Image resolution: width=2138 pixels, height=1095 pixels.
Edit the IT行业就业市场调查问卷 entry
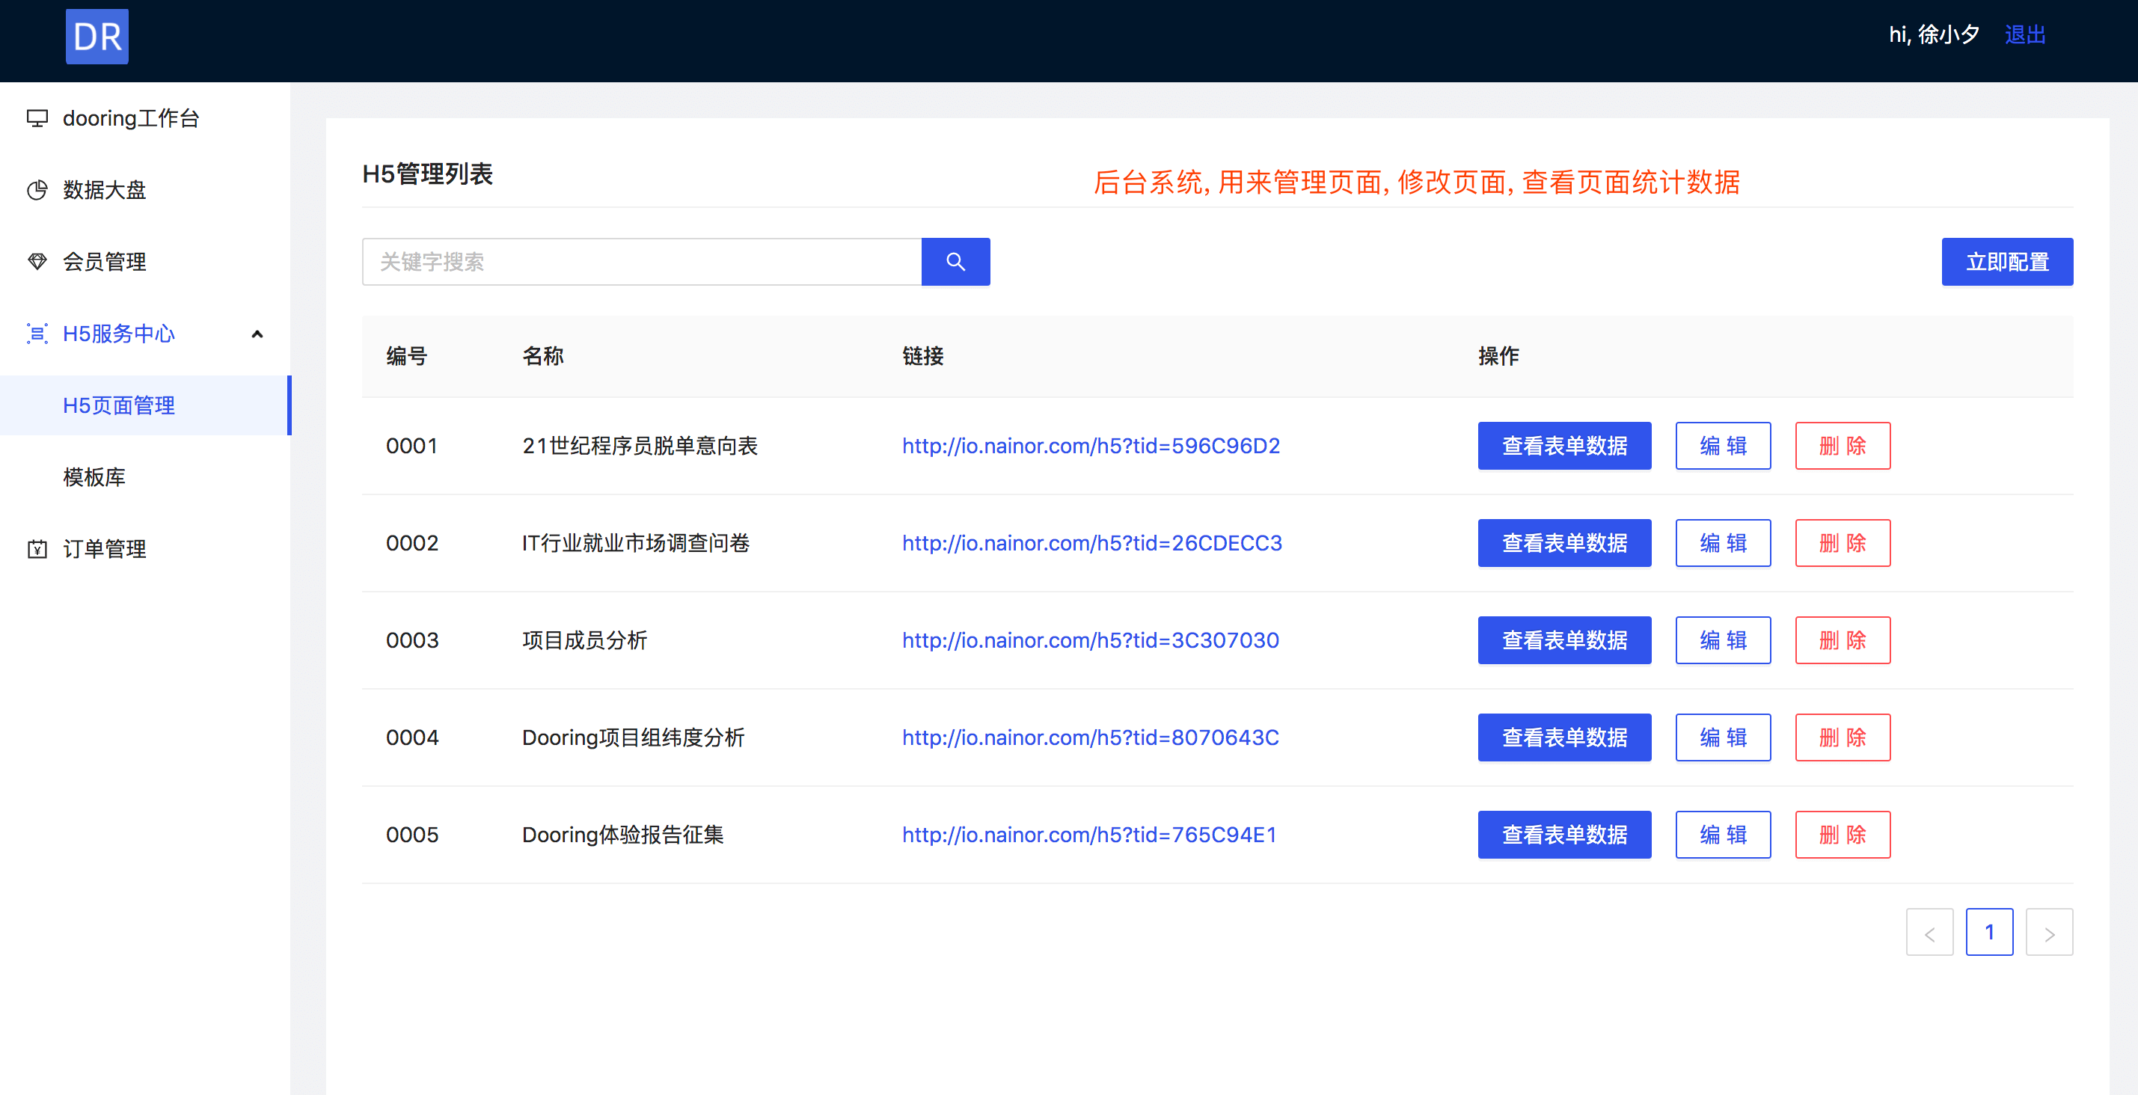point(1722,543)
